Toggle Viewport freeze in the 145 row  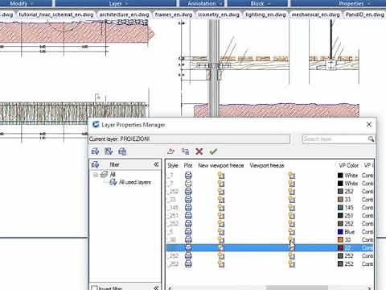[x=292, y=208]
